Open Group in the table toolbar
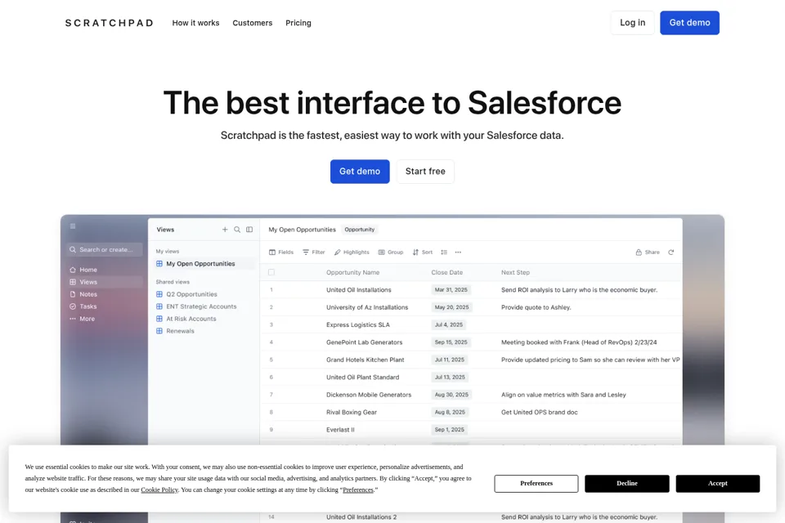The image size is (785, 523). pyautogui.click(x=391, y=253)
